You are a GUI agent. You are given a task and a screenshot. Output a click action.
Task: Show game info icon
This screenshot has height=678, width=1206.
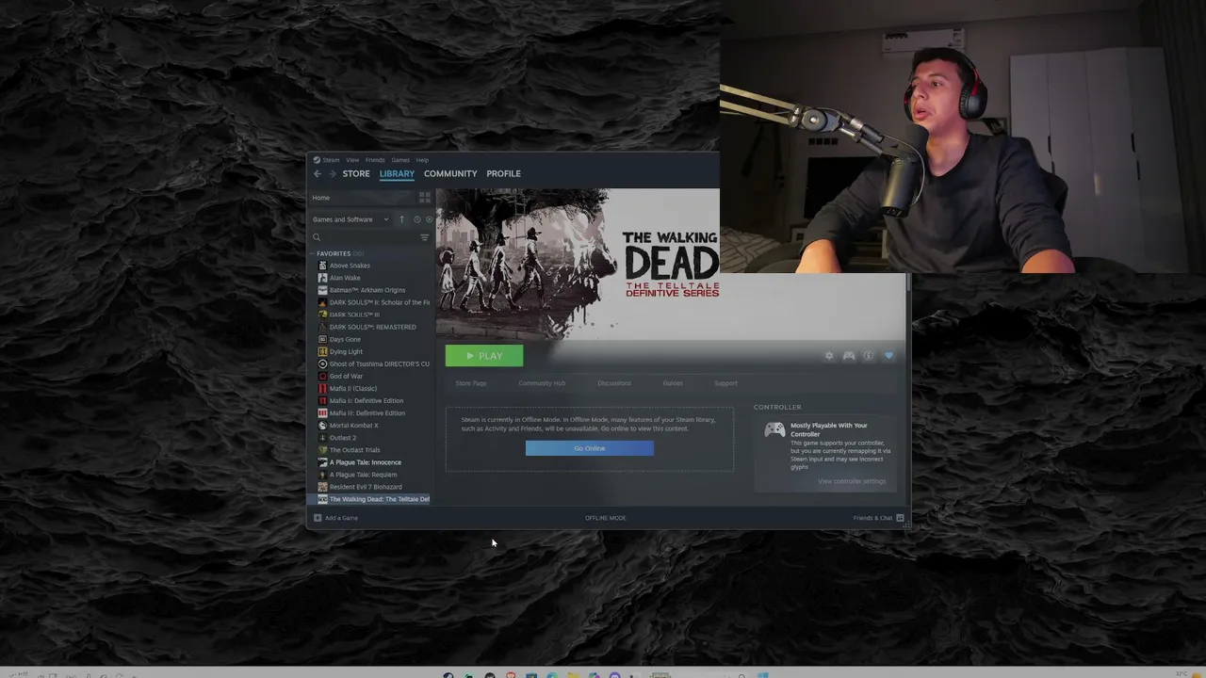[x=869, y=356]
